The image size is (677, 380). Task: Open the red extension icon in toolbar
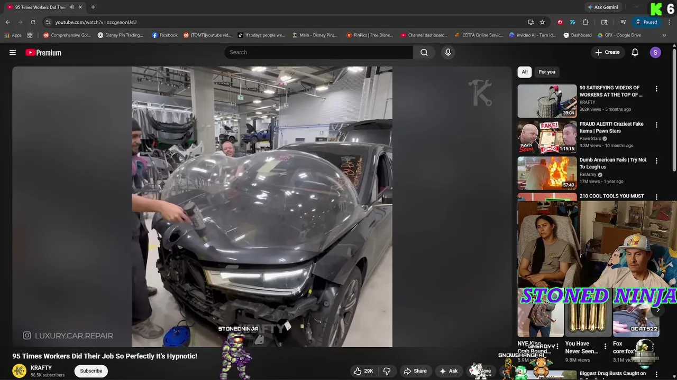click(560, 22)
